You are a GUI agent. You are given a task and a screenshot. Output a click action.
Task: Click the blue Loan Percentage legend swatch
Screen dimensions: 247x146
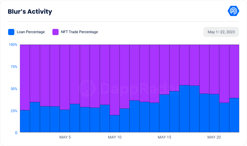[11, 32]
